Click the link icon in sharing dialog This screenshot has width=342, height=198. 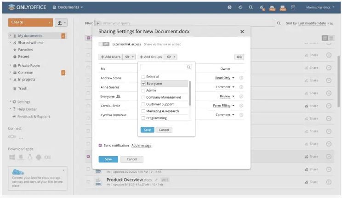pos(239,57)
